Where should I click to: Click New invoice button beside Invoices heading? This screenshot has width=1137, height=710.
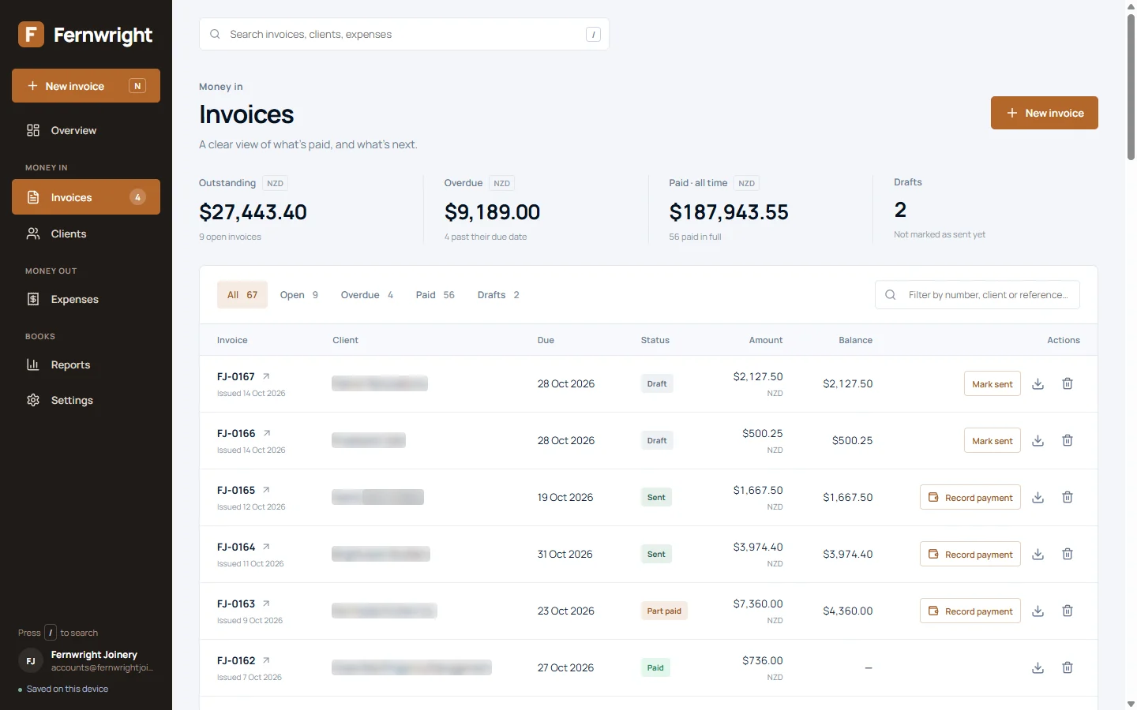click(x=1045, y=113)
